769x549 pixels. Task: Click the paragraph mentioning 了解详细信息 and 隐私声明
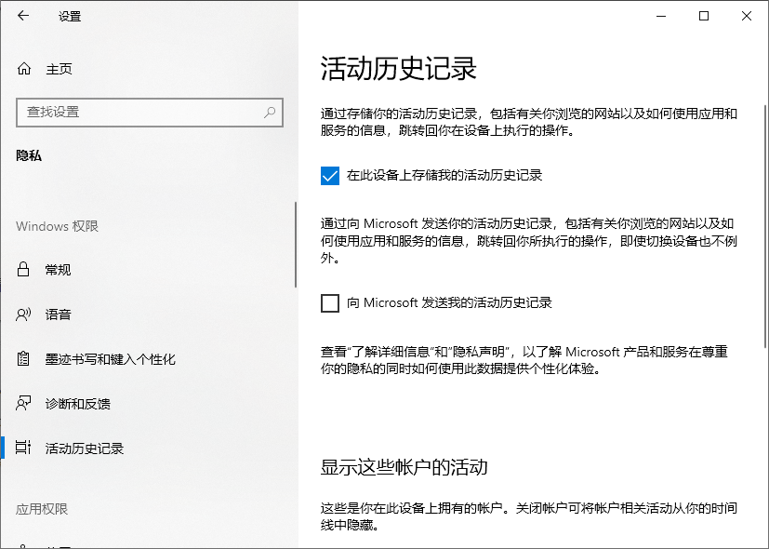pyautogui.click(x=524, y=360)
